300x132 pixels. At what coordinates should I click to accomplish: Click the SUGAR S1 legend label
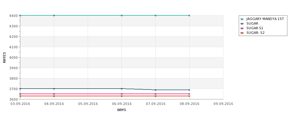pos(255,28)
